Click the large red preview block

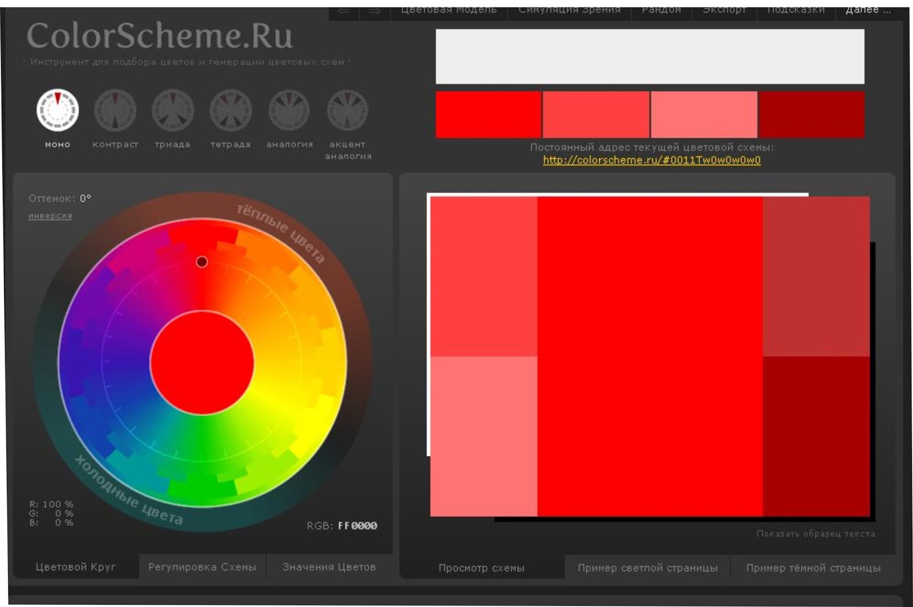(650, 357)
